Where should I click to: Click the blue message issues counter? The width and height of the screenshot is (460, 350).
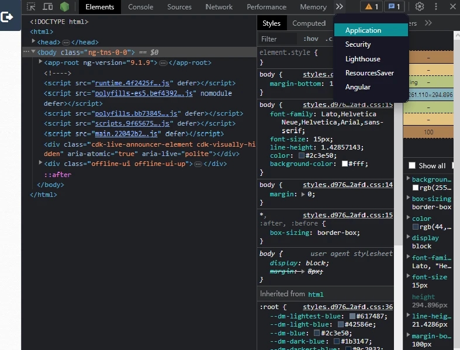coord(394,6)
